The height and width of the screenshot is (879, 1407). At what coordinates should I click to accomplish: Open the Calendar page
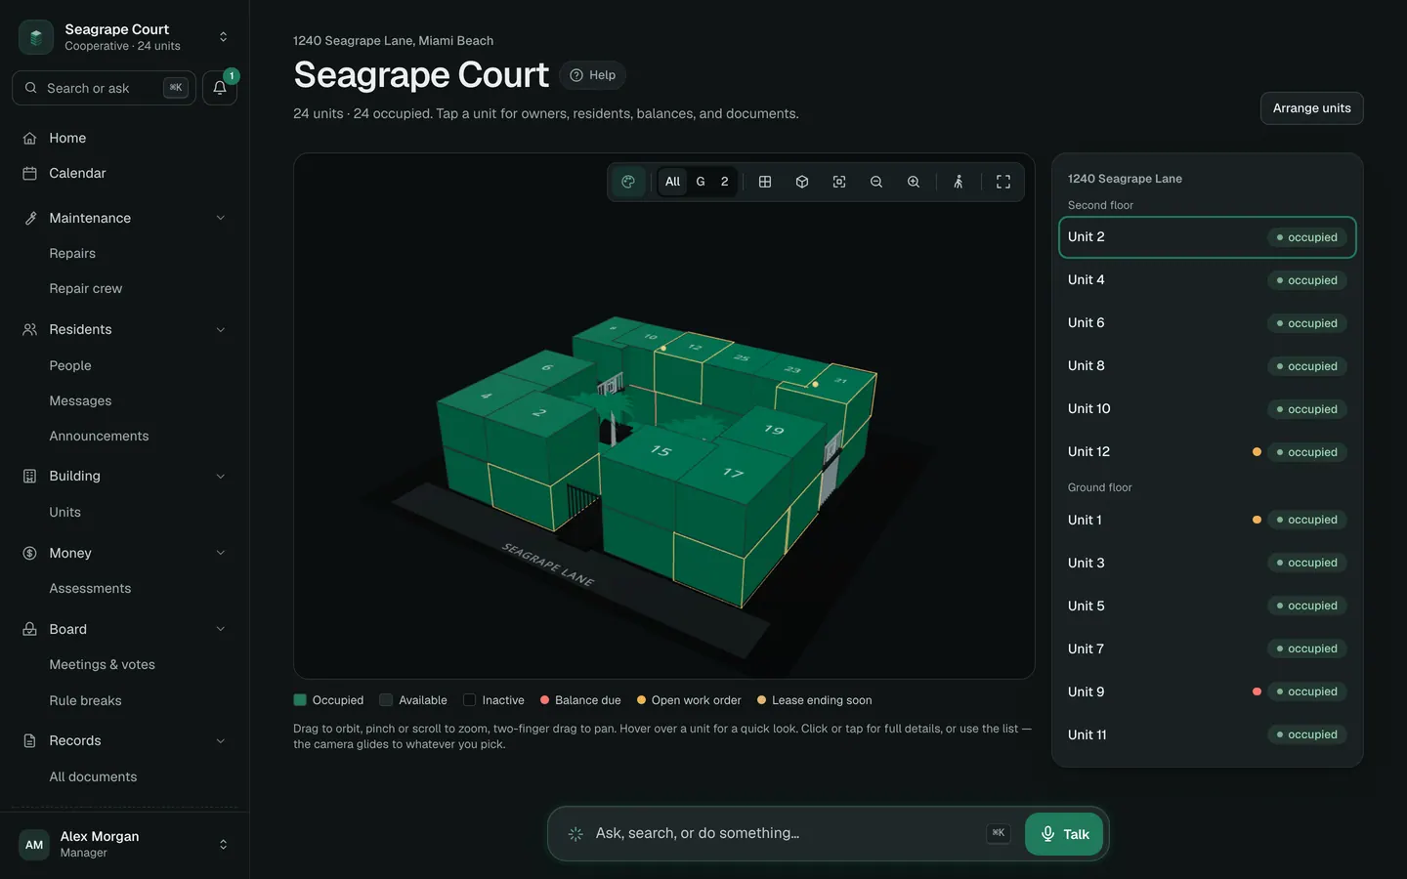(x=124, y=173)
